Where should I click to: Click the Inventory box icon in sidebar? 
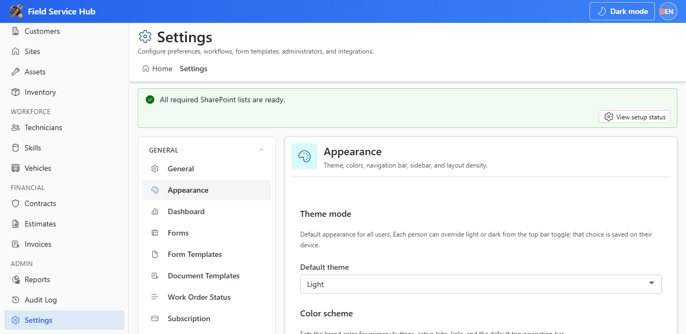coord(16,92)
